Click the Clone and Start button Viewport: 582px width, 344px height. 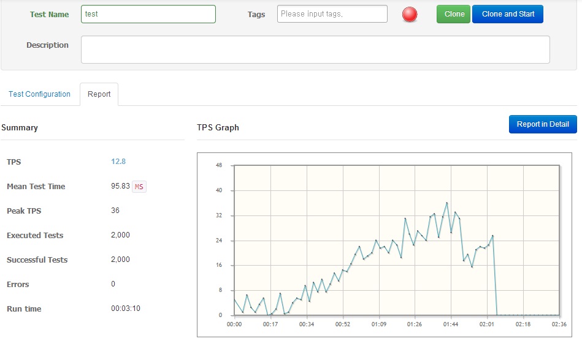coord(507,14)
